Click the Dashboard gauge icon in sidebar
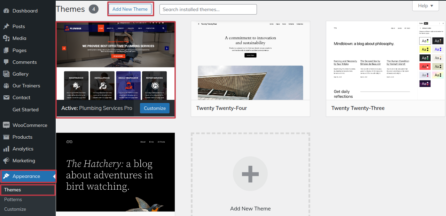Screen dimensions: 446x216 pos(6,11)
